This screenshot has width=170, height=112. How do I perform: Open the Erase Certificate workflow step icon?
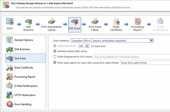[x=116, y=21]
